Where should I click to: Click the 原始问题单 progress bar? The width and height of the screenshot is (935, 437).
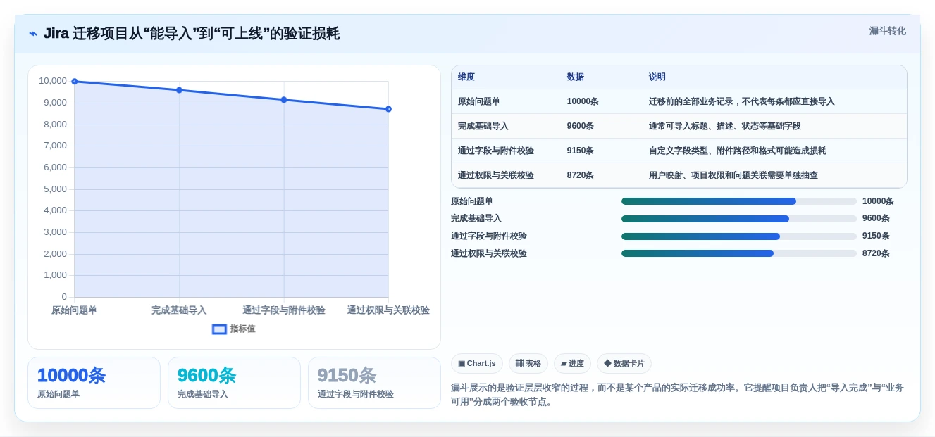(739, 201)
